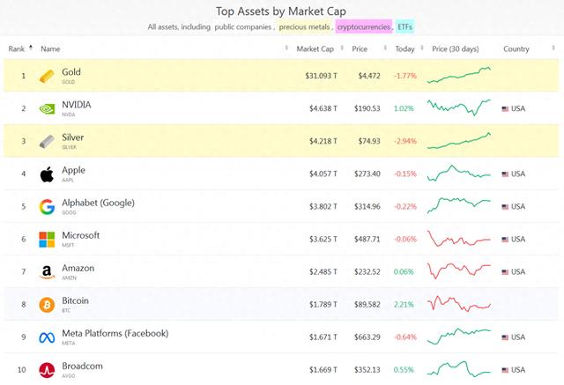This screenshot has height=385, width=564.
Task: Sort table by Market Cap column
Action: [x=315, y=48]
